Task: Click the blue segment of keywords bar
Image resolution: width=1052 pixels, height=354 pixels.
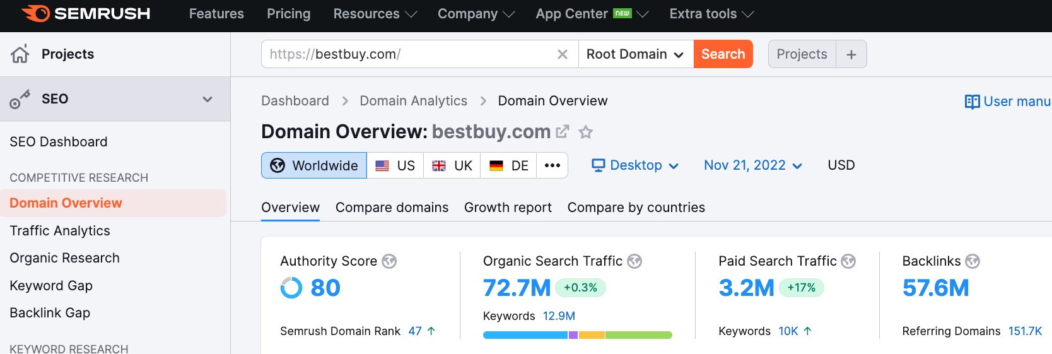Action: [x=525, y=335]
